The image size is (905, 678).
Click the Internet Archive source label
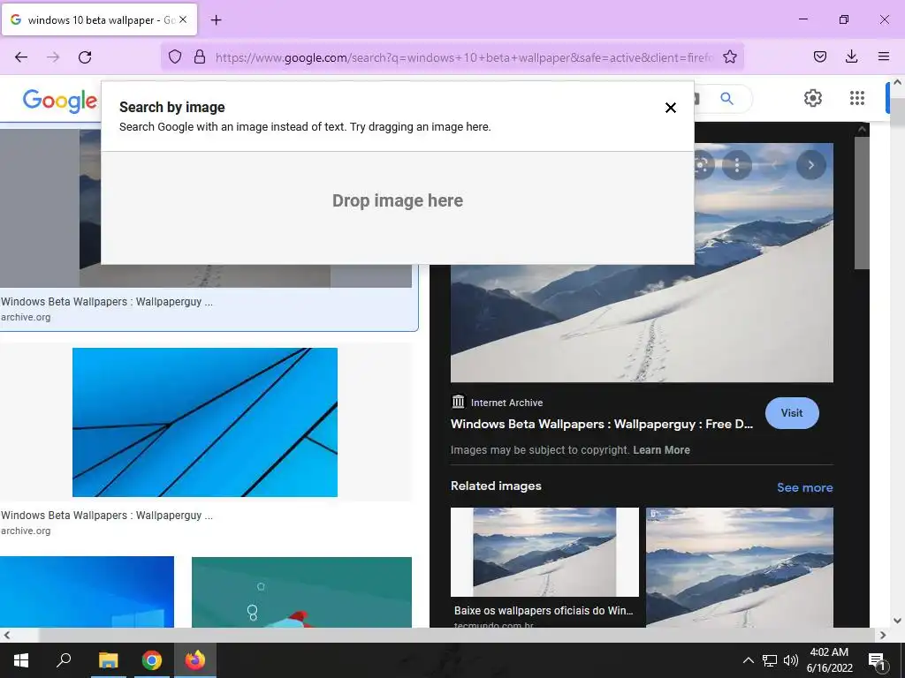(506, 403)
